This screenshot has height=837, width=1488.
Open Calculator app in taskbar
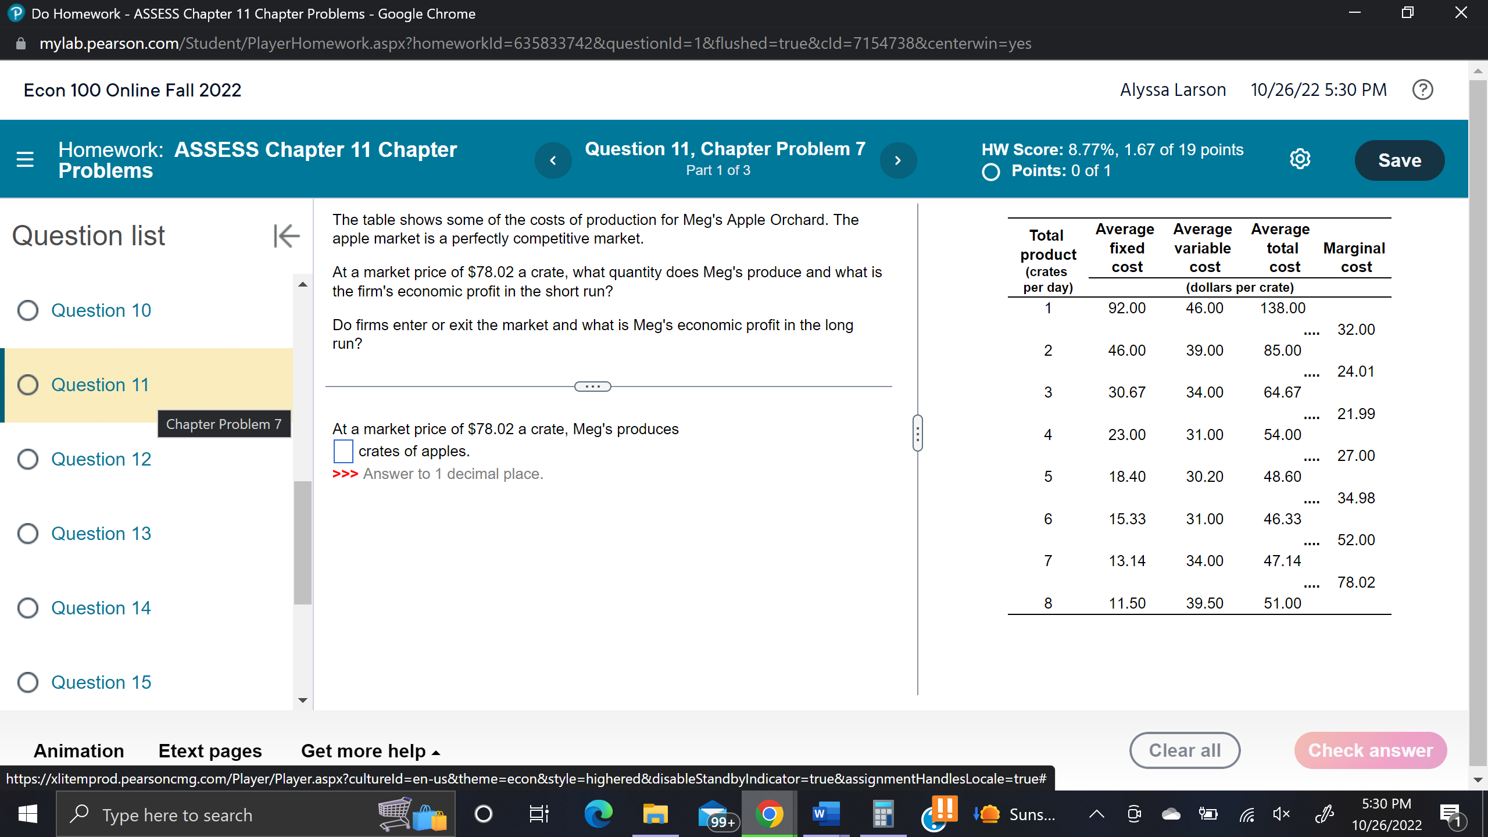coord(882,814)
